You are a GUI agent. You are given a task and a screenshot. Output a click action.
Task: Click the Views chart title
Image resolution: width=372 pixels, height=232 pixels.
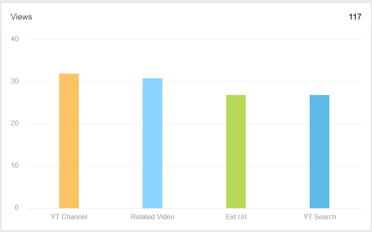click(x=21, y=17)
